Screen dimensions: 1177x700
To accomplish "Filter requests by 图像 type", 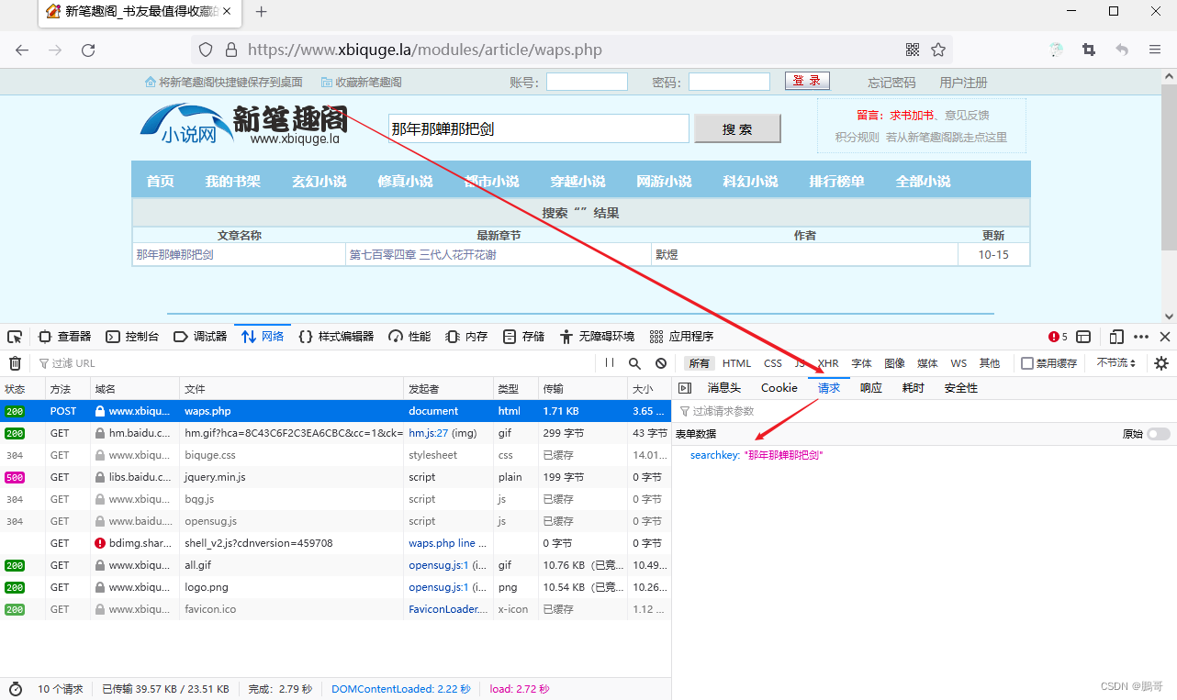I will [894, 363].
